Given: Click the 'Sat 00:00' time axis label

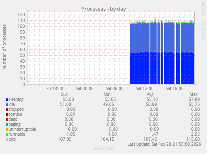Looking at the screenshot, I should click(85, 88).
